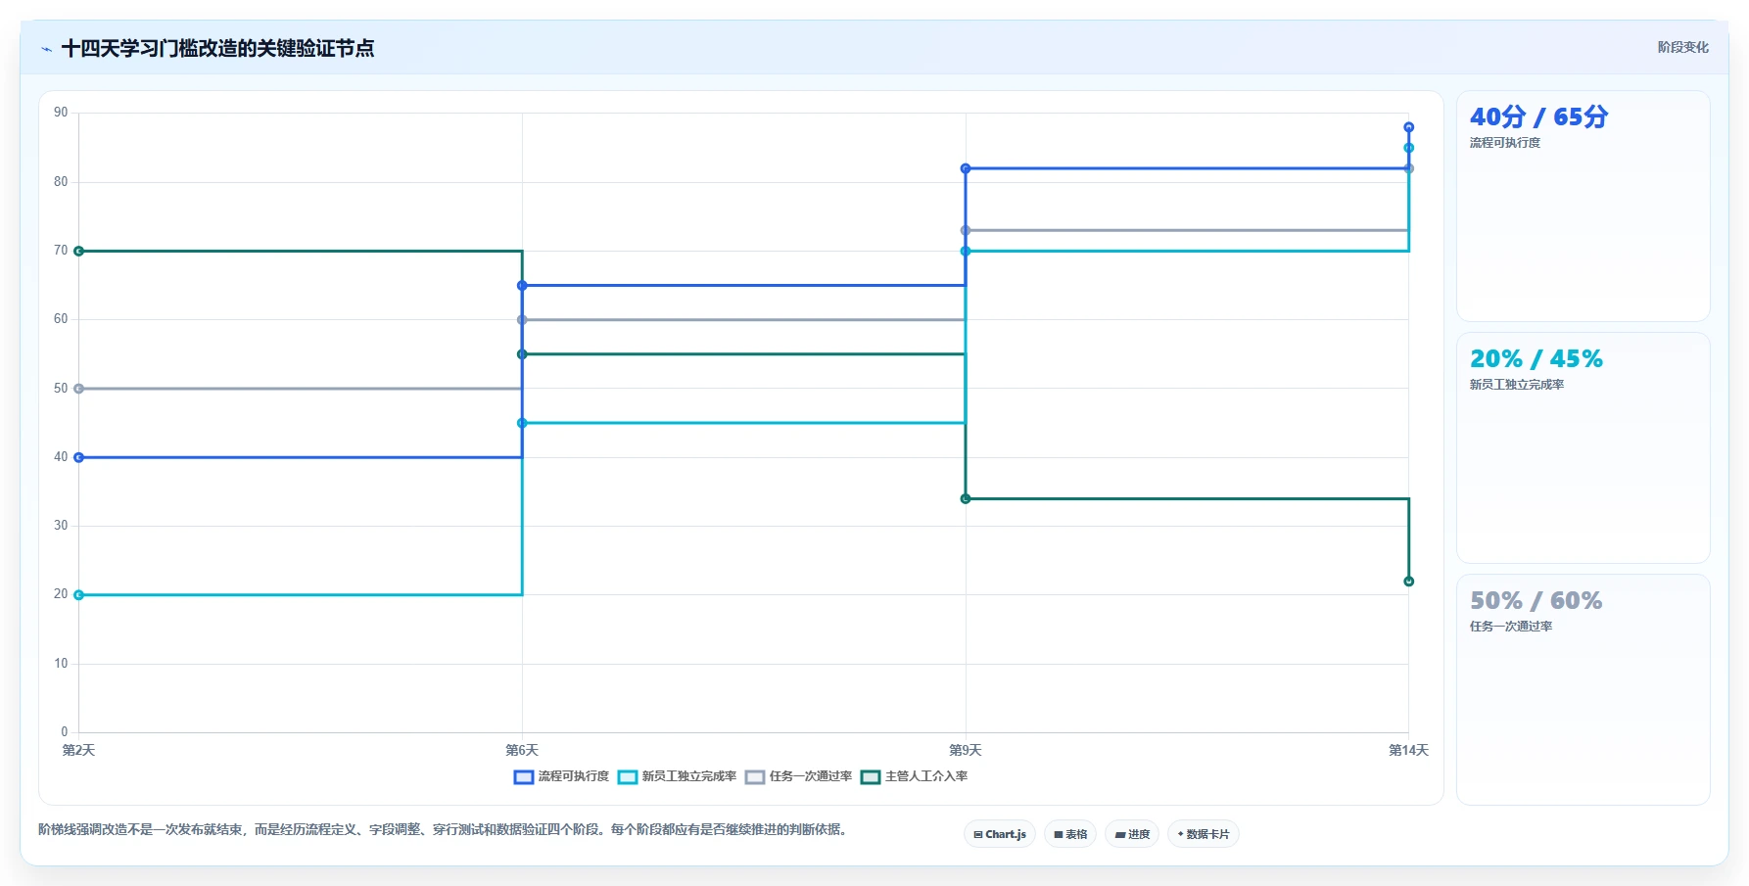This screenshot has width=1749, height=886.
Task: Click 主管人工介入率 point at 第9天 (34)
Action: [966, 499]
